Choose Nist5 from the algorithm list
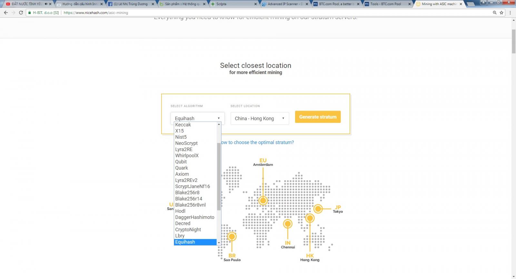Viewport: 516px width, 279px height. click(x=195, y=137)
